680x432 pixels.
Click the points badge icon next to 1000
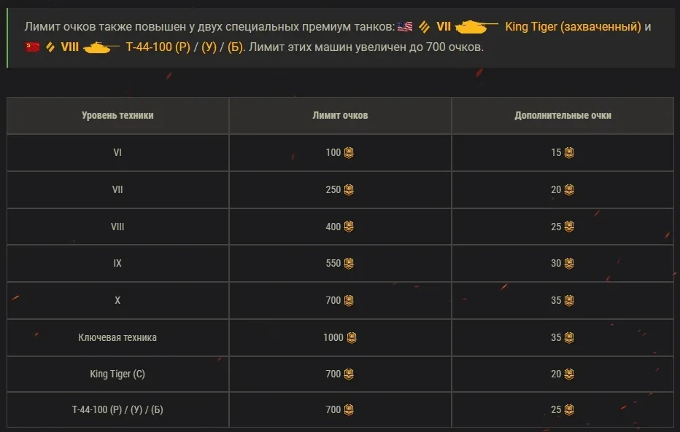(352, 337)
